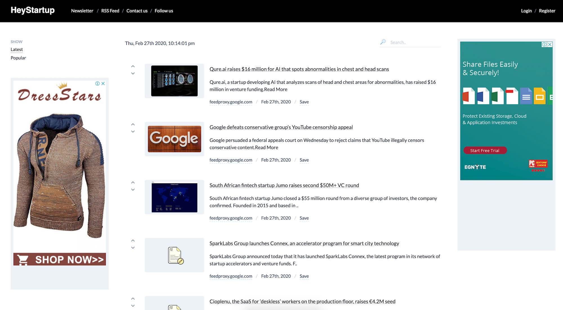Save the Qure.ai article
Screen dimensions: 563x310
pos(304,102)
